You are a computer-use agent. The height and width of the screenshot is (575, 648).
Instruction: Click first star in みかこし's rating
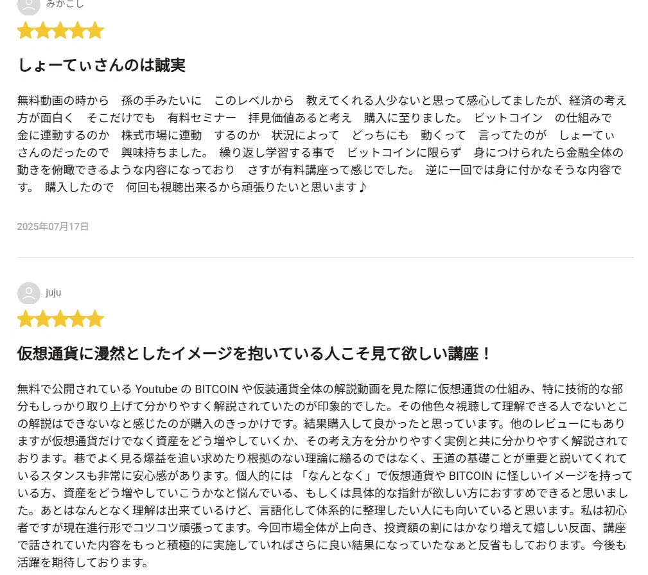click(x=26, y=30)
